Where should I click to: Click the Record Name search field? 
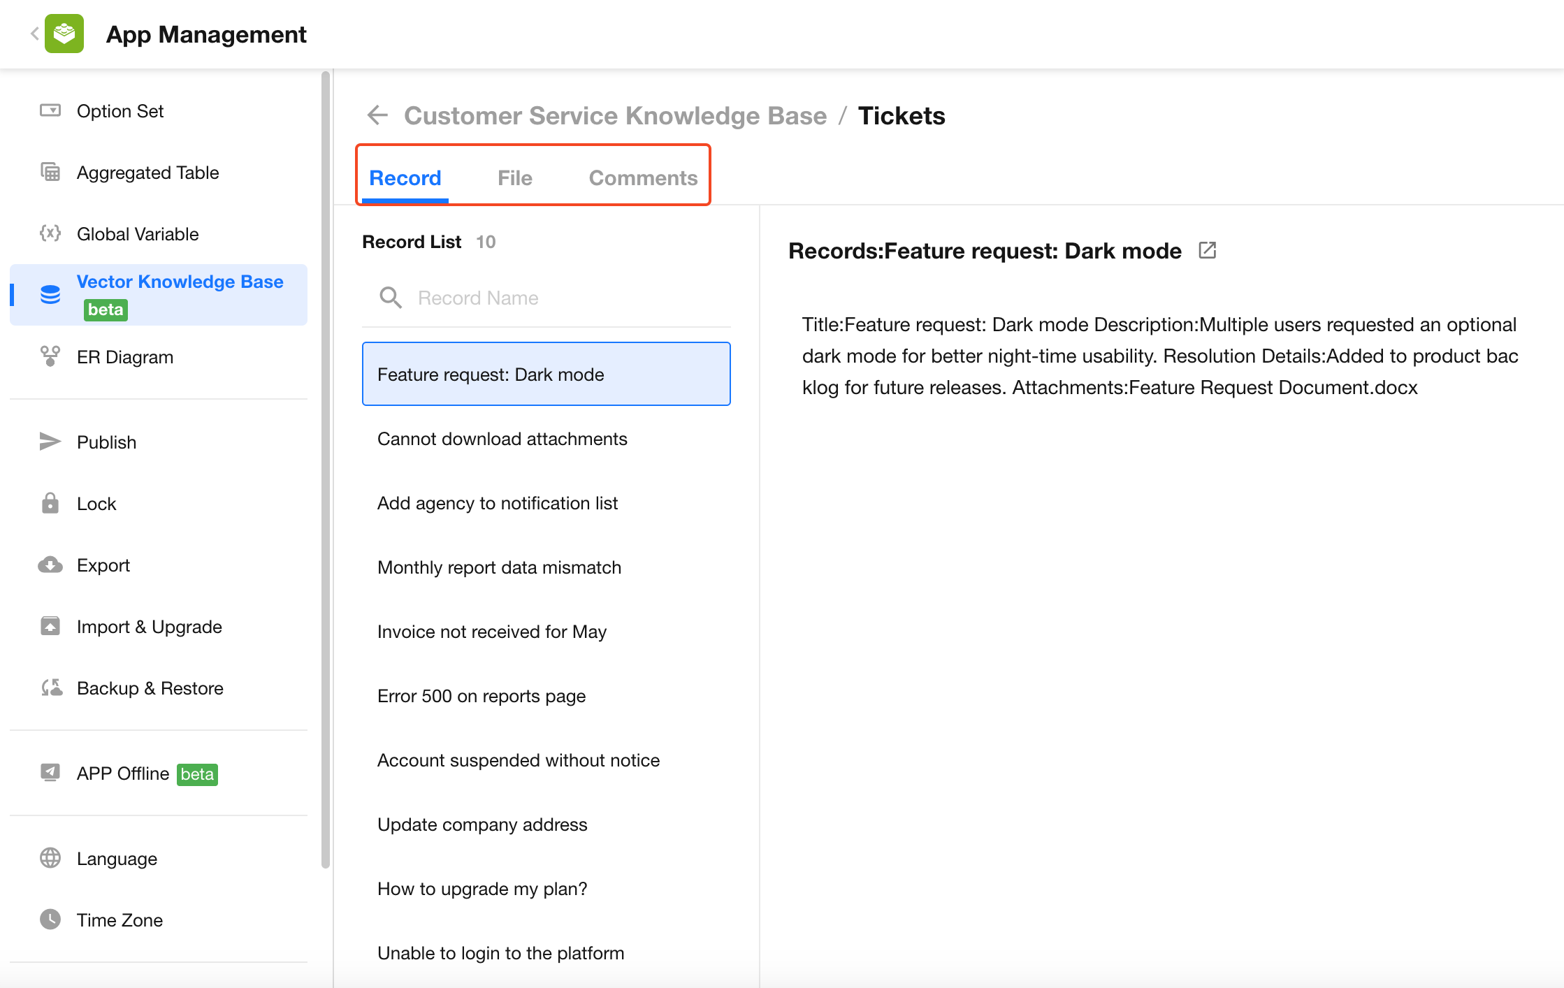pos(559,298)
